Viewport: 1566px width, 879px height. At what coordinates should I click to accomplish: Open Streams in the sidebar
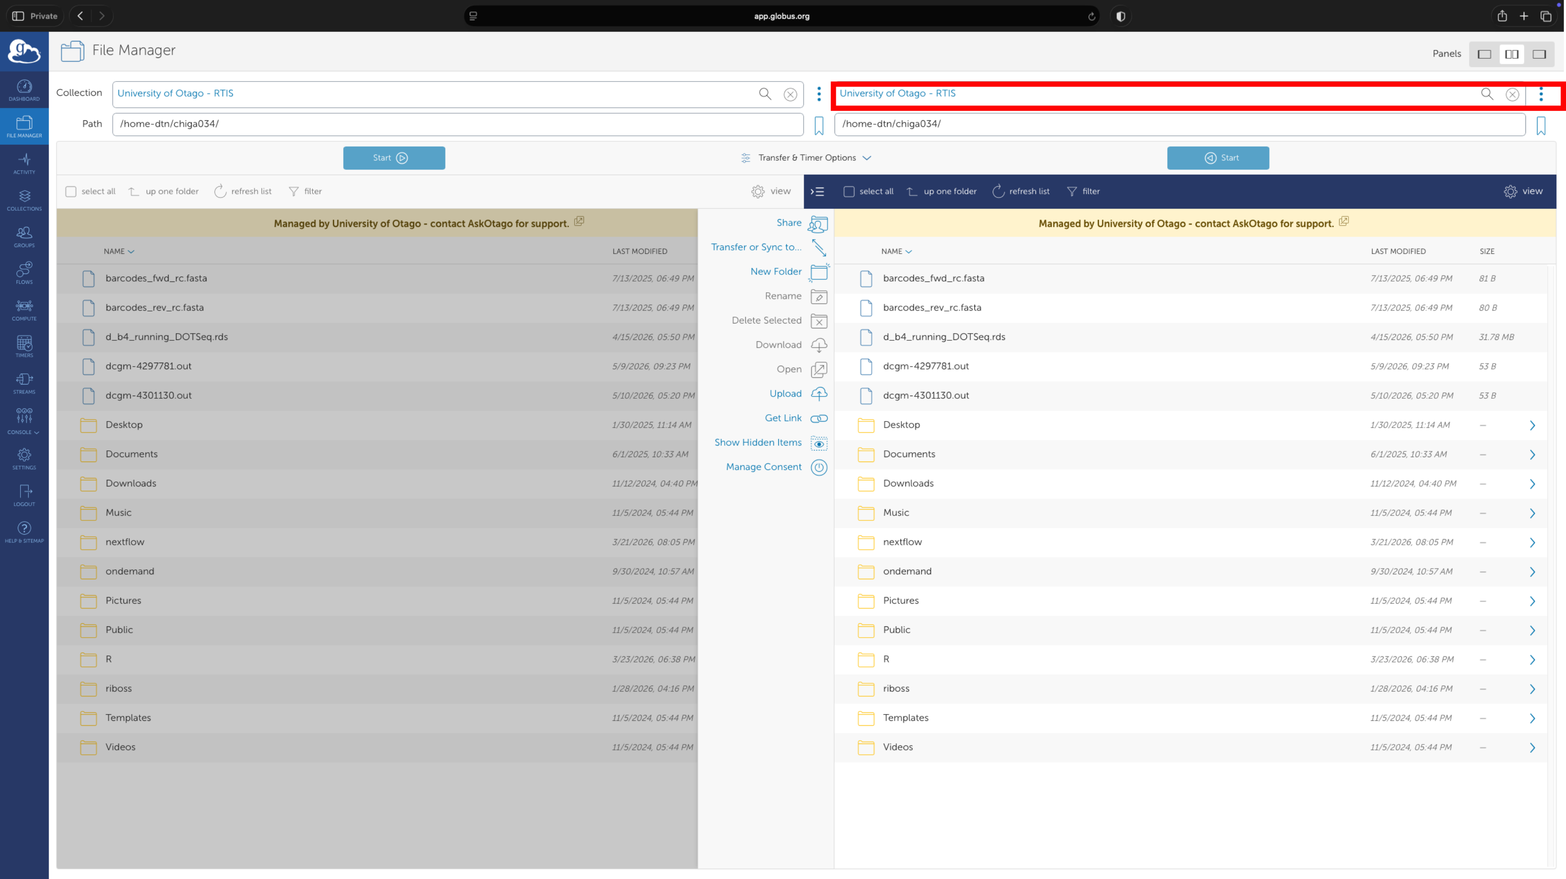point(25,383)
